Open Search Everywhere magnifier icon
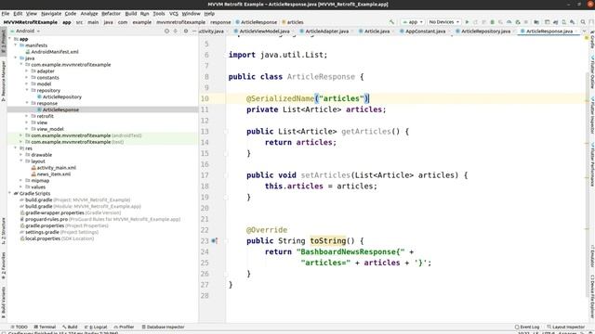 coord(583,22)
